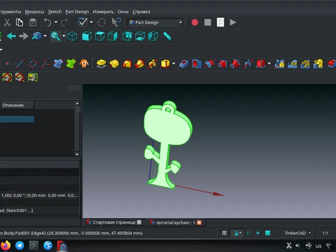Open the additive primitive dropdown arrow
The height and width of the screenshot is (252, 336).
tap(174, 64)
